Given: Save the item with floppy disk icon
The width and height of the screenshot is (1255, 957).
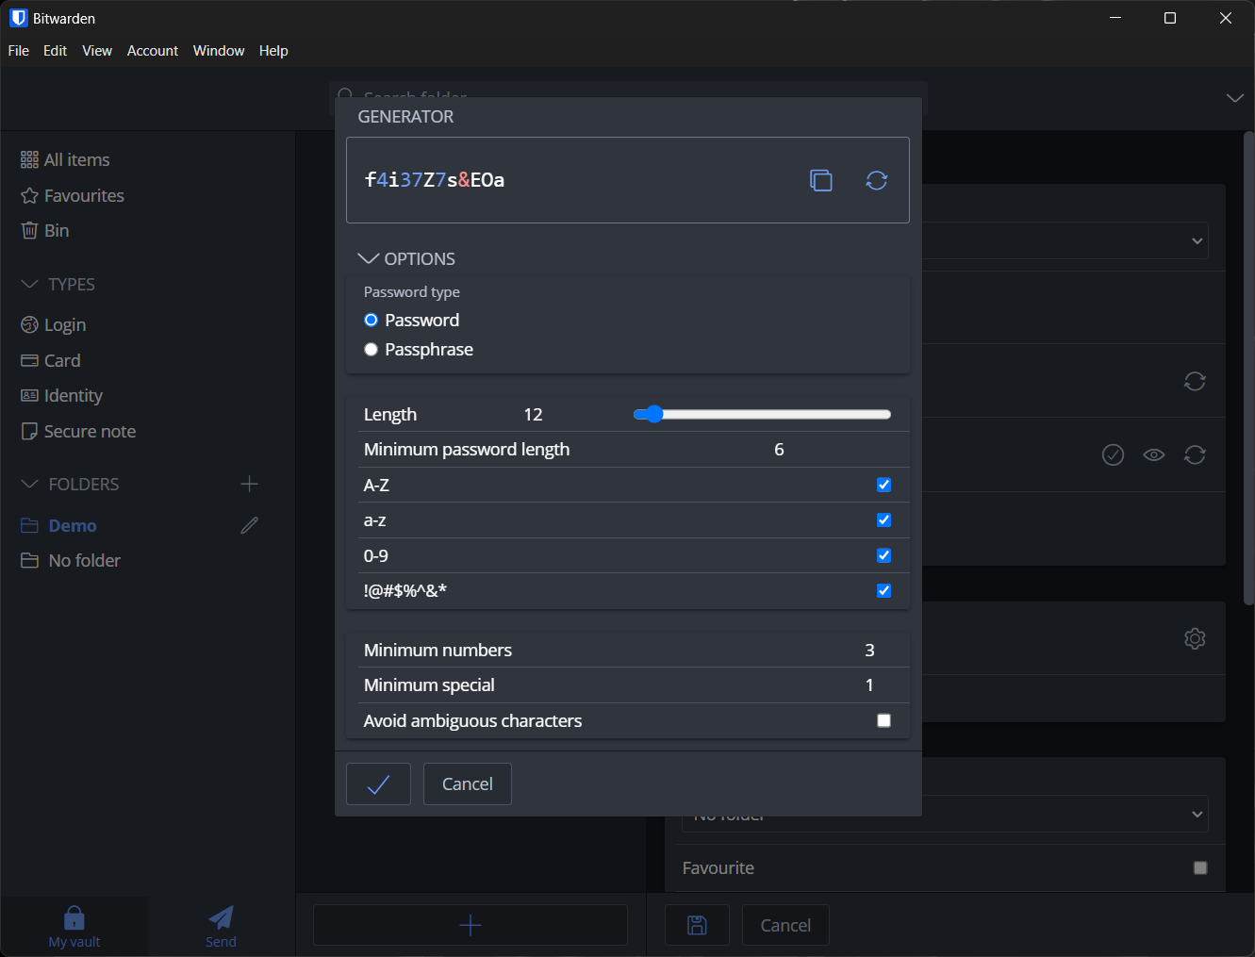Looking at the screenshot, I should coord(697,925).
